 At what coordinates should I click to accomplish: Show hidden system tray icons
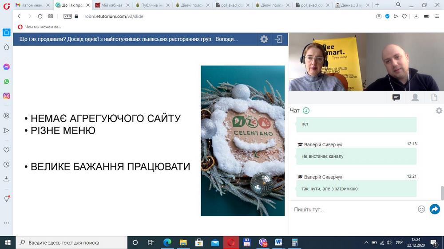(x=366, y=242)
